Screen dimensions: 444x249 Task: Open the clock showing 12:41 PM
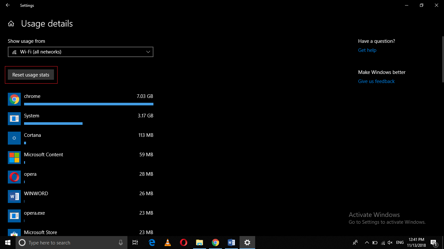click(416, 243)
